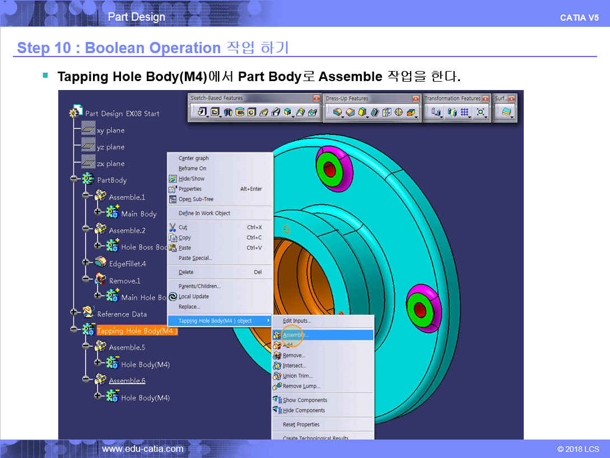This screenshot has width=610, height=458.
Task: Select the yz plane in the tree
Action: [x=110, y=147]
